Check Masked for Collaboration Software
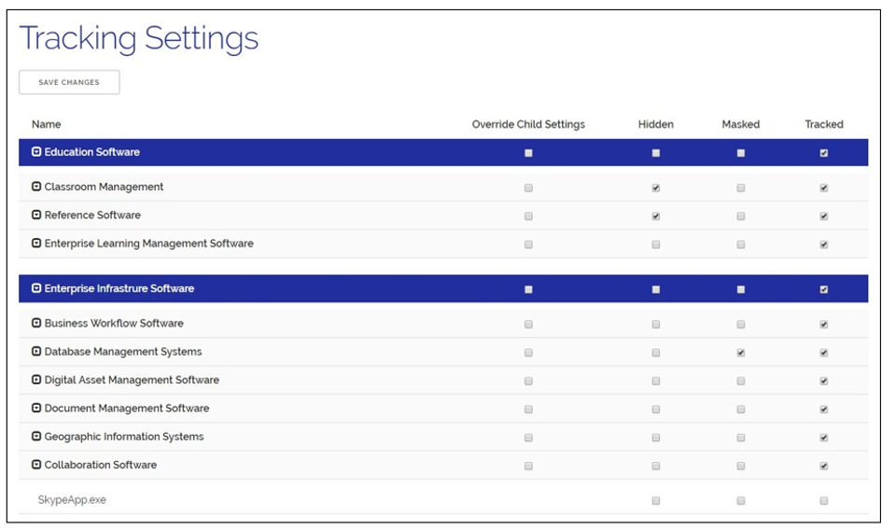The height and width of the screenshot is (529, 896). pyautogui.click(x=741, y=466)
